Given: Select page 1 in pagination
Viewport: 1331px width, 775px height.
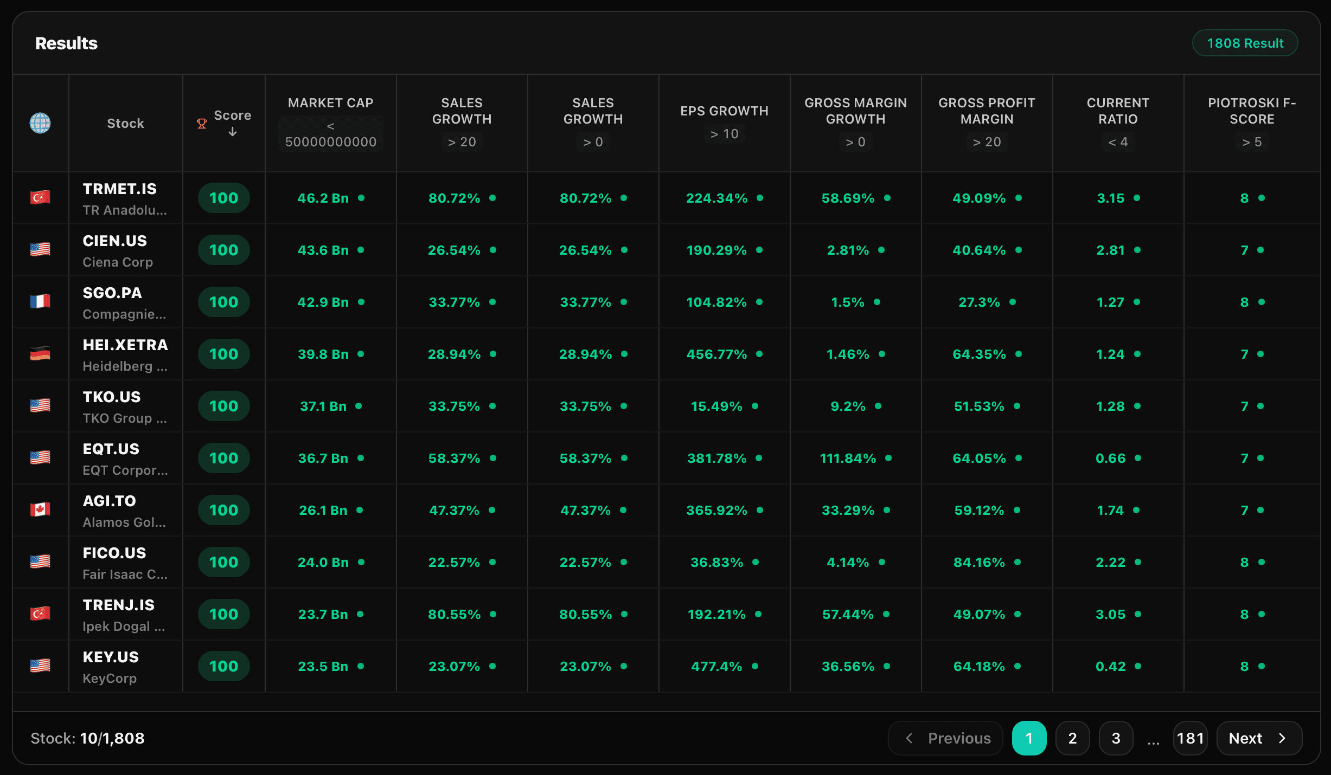Looking at the screenshot, I should click(x=1029, y=738).
